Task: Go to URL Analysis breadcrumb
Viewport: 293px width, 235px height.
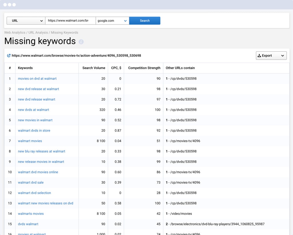Action: point(38,33)
